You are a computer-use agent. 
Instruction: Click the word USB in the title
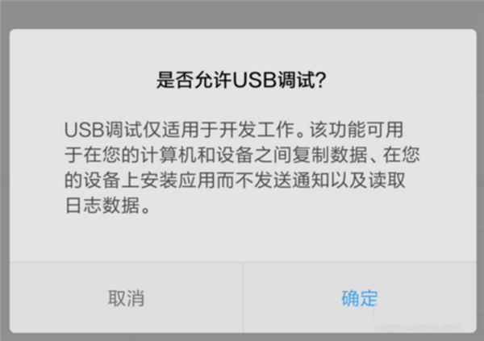pos(254,80)
